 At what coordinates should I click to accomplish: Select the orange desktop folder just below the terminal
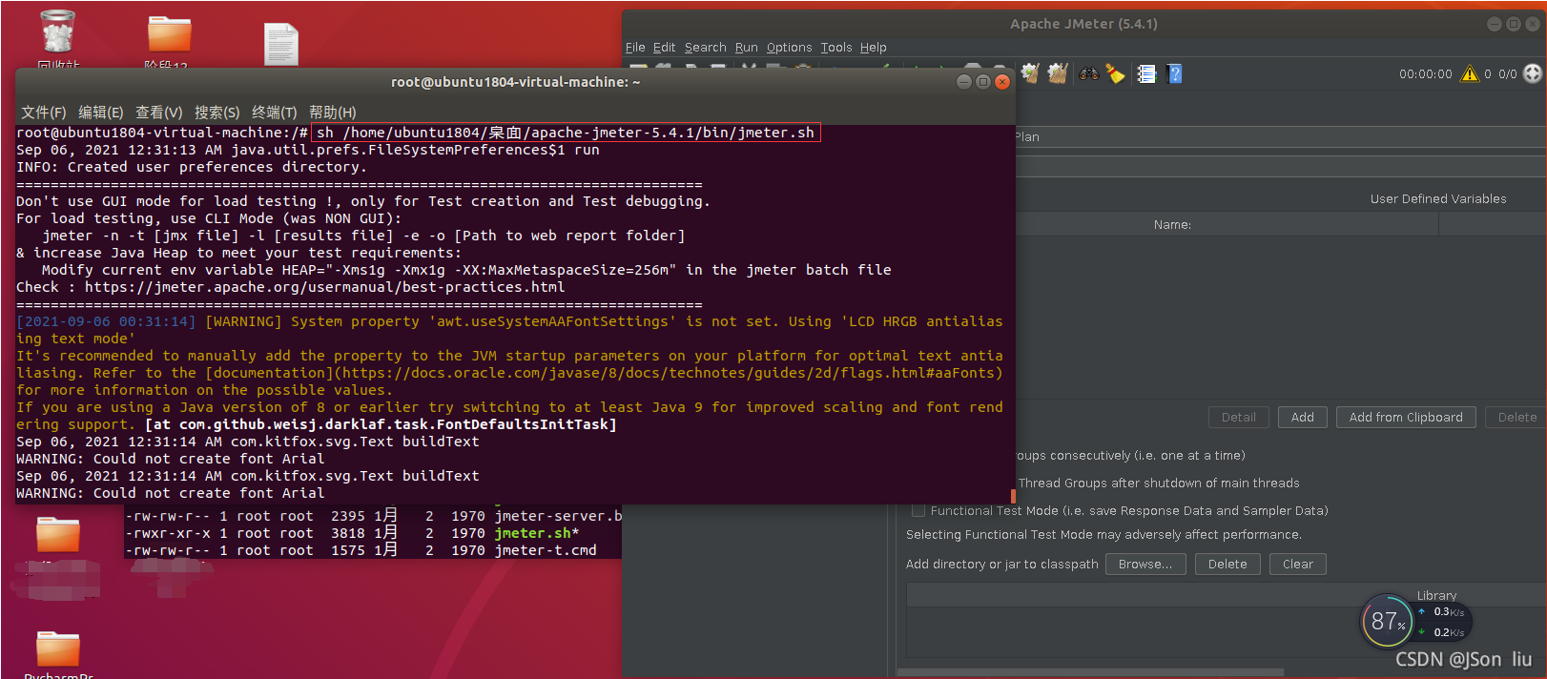coord(58,534)
